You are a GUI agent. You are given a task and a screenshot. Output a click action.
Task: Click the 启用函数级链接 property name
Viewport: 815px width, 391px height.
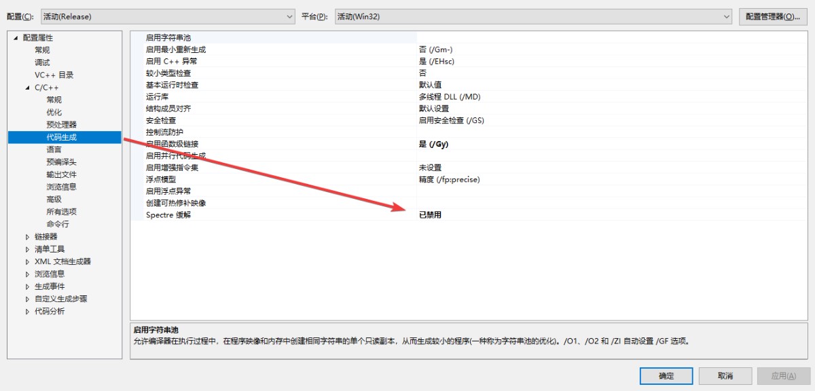coord(172,144)
